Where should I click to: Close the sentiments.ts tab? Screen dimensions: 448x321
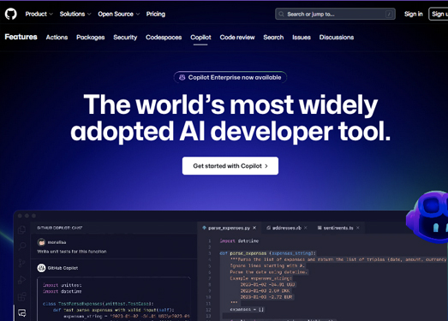[358, 228]
